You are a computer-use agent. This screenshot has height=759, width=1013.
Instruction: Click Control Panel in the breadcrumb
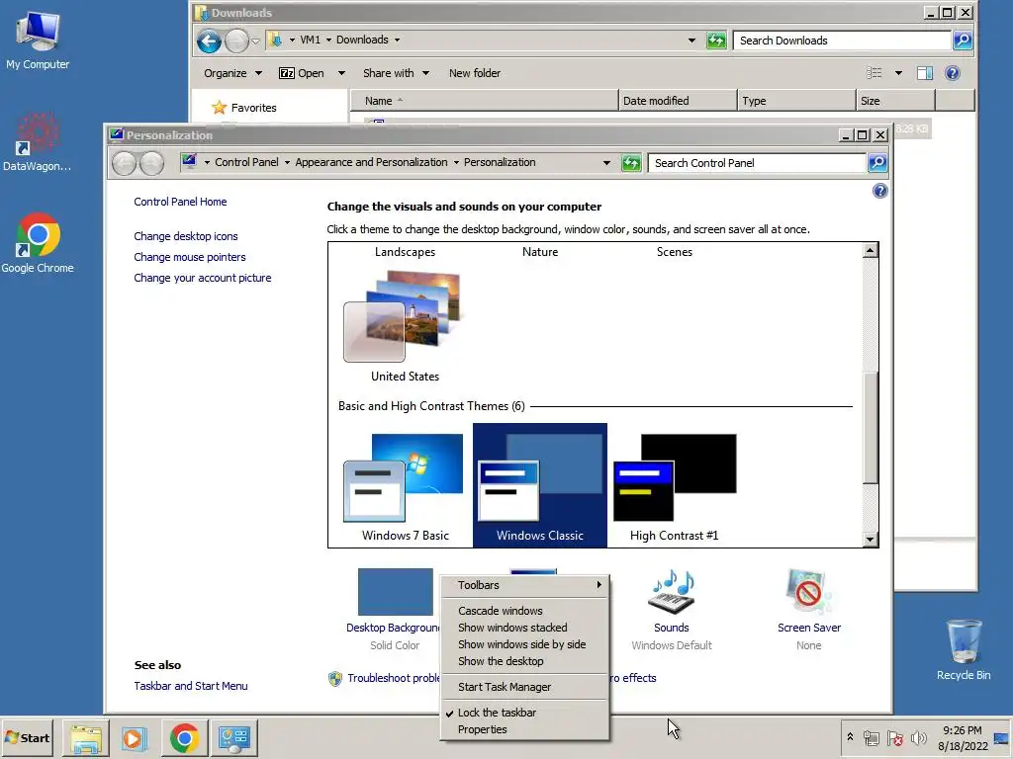pos(246,163)
